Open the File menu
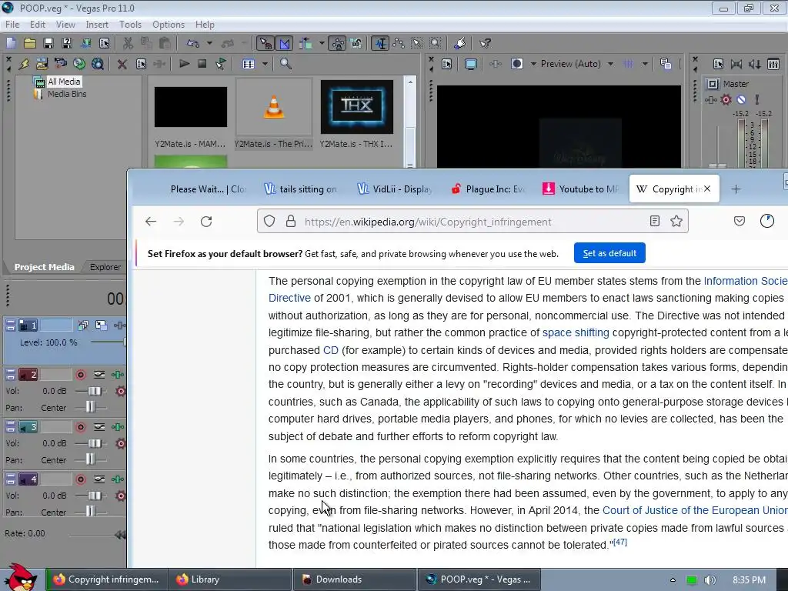This screenshot has width=788, height=591. click(12, 24)
